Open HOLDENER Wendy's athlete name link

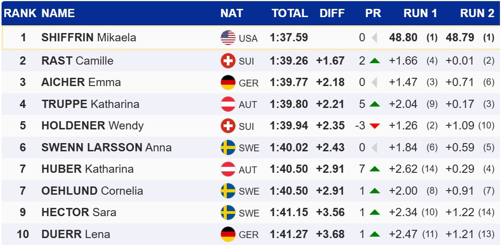(x=92, y=126)
